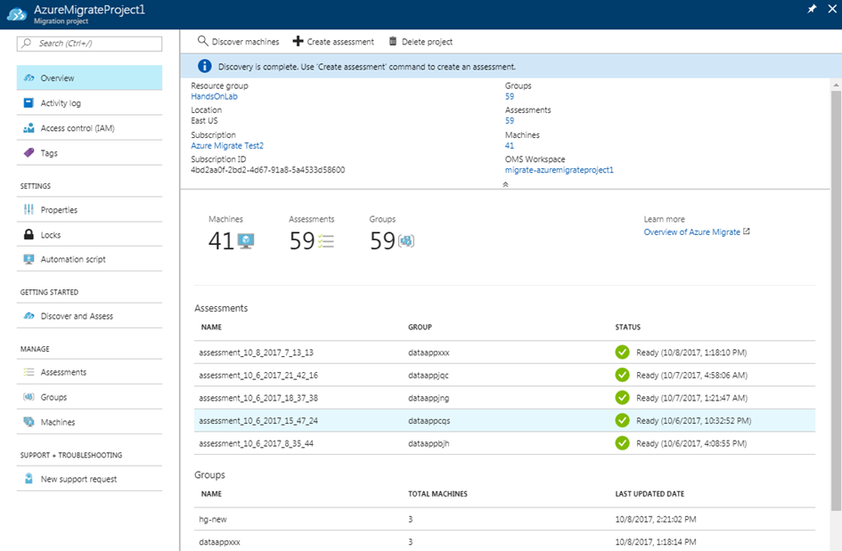
Task: Click the Overview cloud icon in sidebar
Action: point(29,77)
